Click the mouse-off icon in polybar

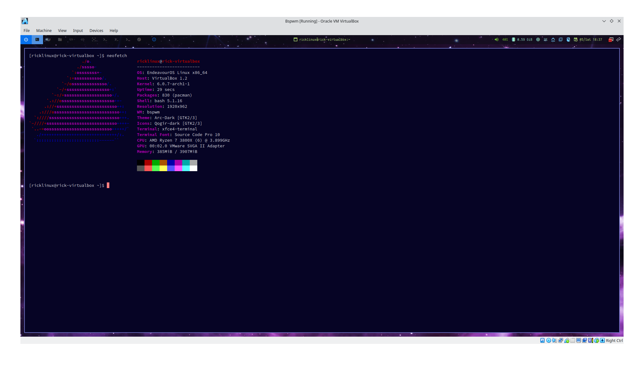tap(568, 39)
